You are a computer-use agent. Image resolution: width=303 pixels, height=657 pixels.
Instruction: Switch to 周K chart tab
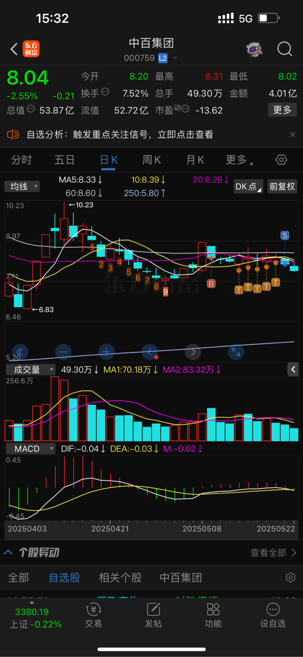[151, 160]
